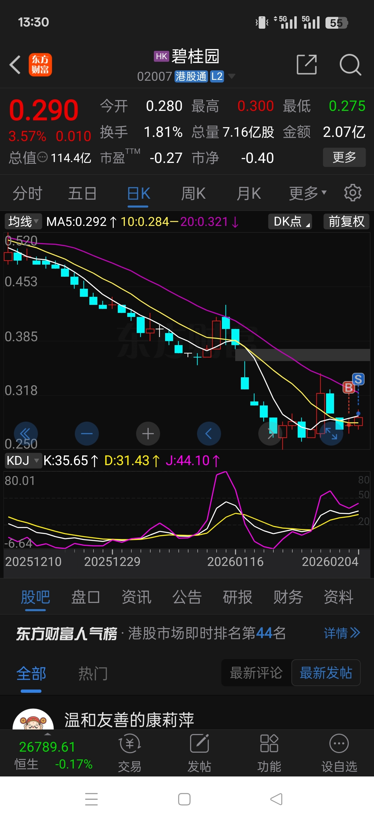The height and width of the screenshot is (822, 374).
Task: Expand index bar arrow above 恒生
Action: click(48, 734)
